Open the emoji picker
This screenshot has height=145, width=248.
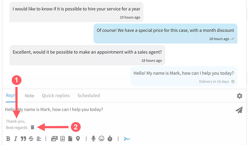point(101,139)
